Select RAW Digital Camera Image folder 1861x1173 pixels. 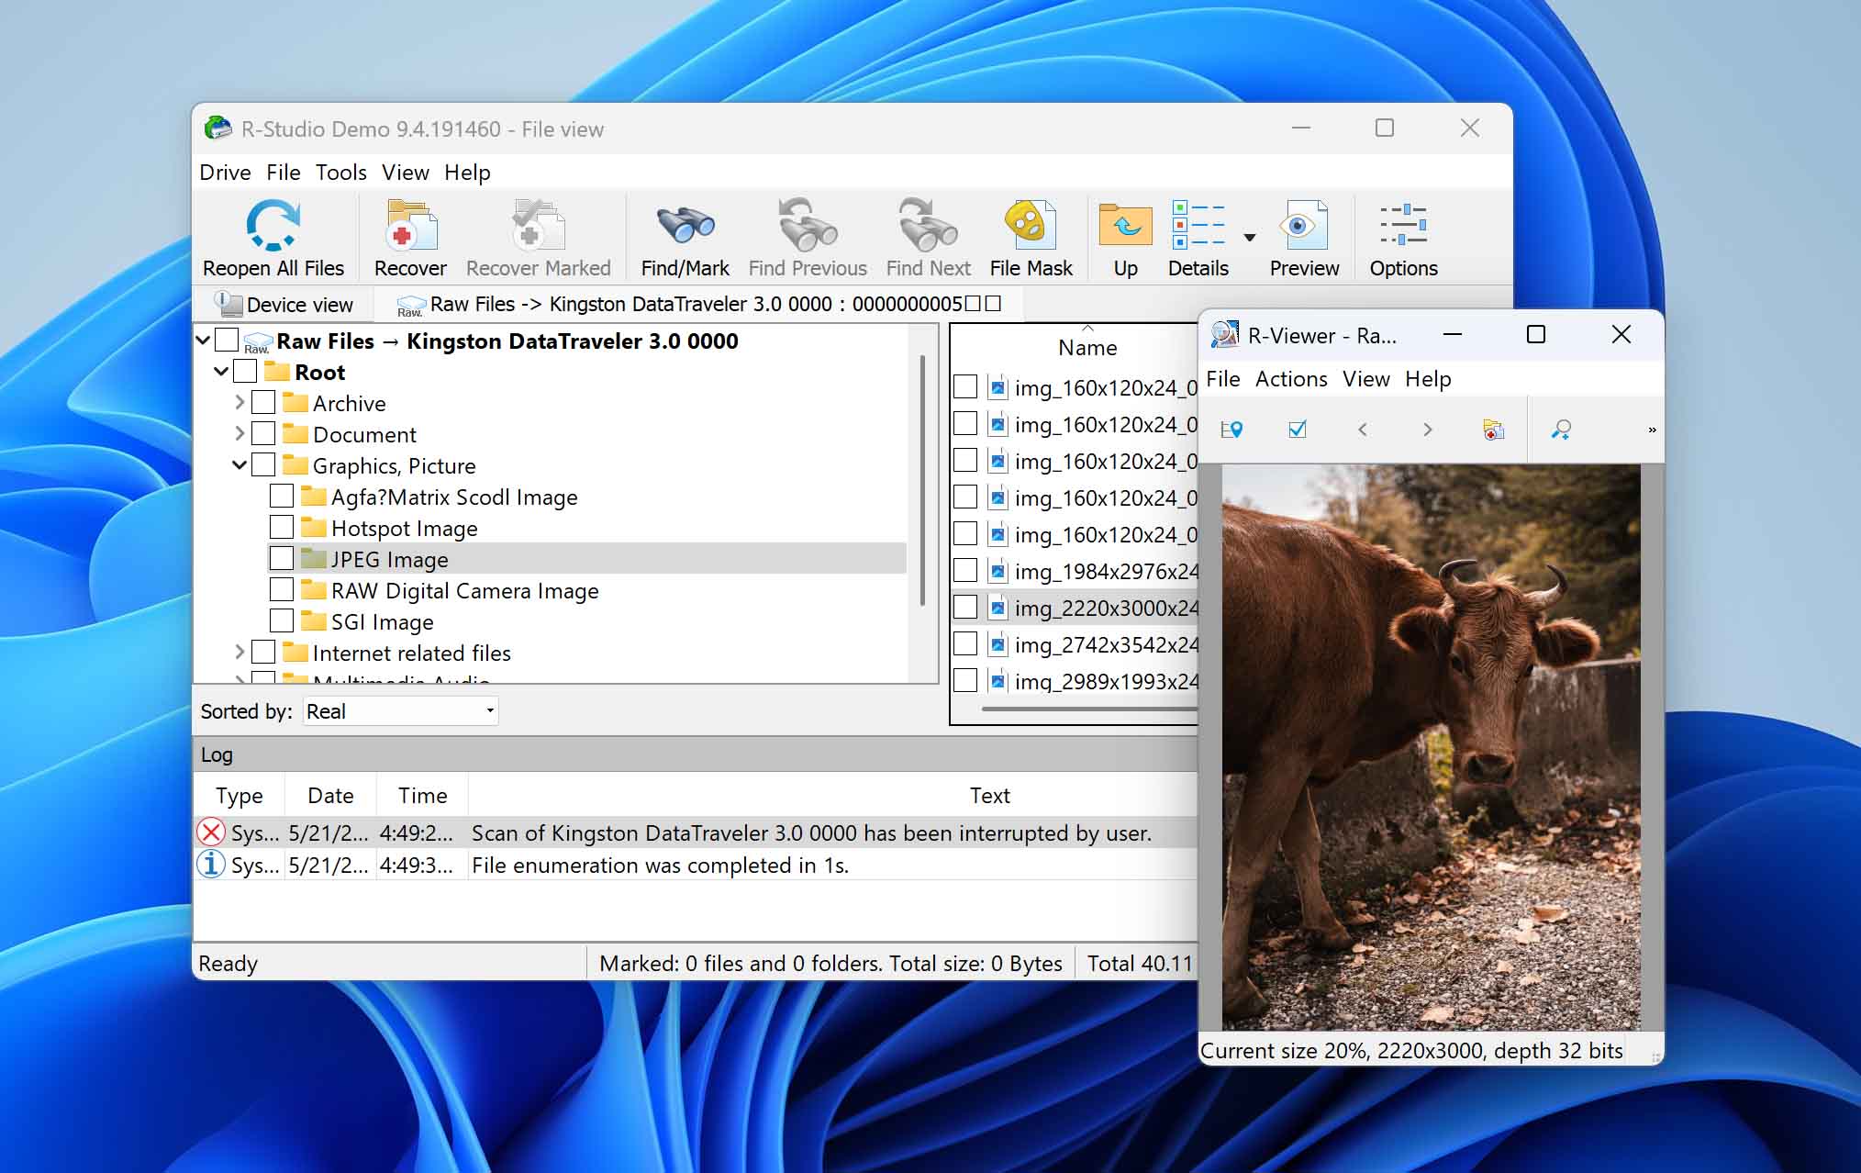464,590
